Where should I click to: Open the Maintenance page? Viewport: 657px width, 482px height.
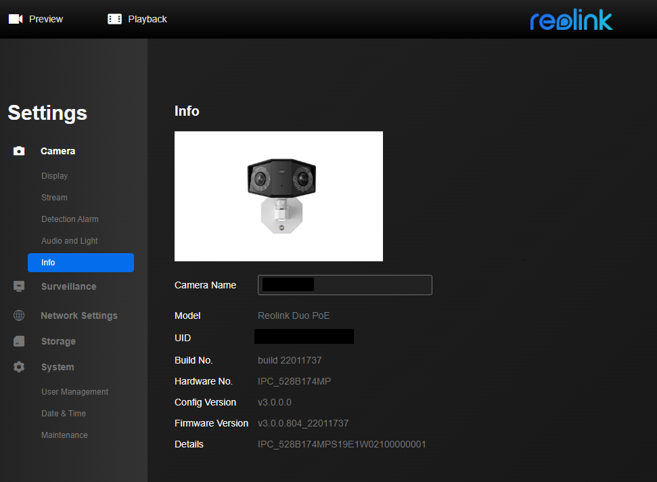[64, 435]
